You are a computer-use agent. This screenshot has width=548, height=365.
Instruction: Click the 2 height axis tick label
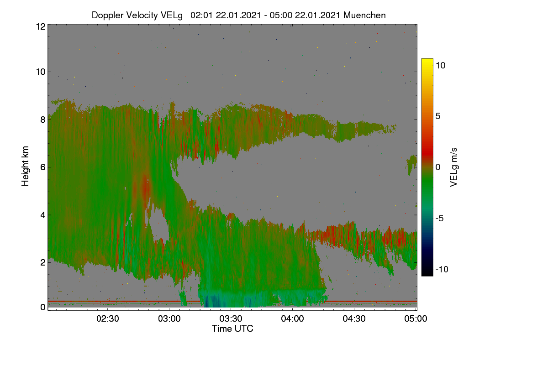tap(42, 262)
